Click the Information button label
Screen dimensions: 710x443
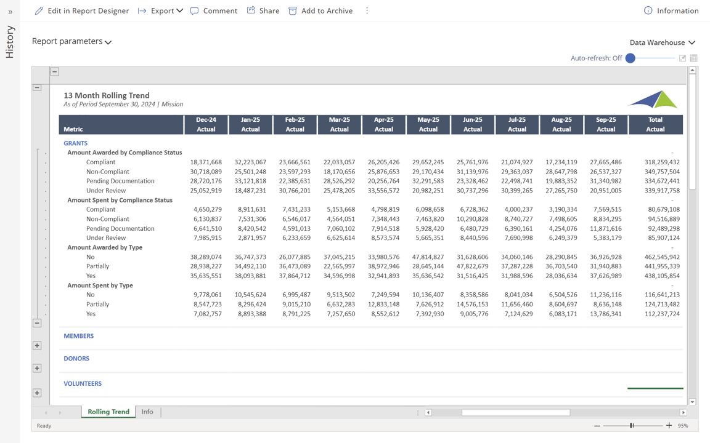point(677,11)
